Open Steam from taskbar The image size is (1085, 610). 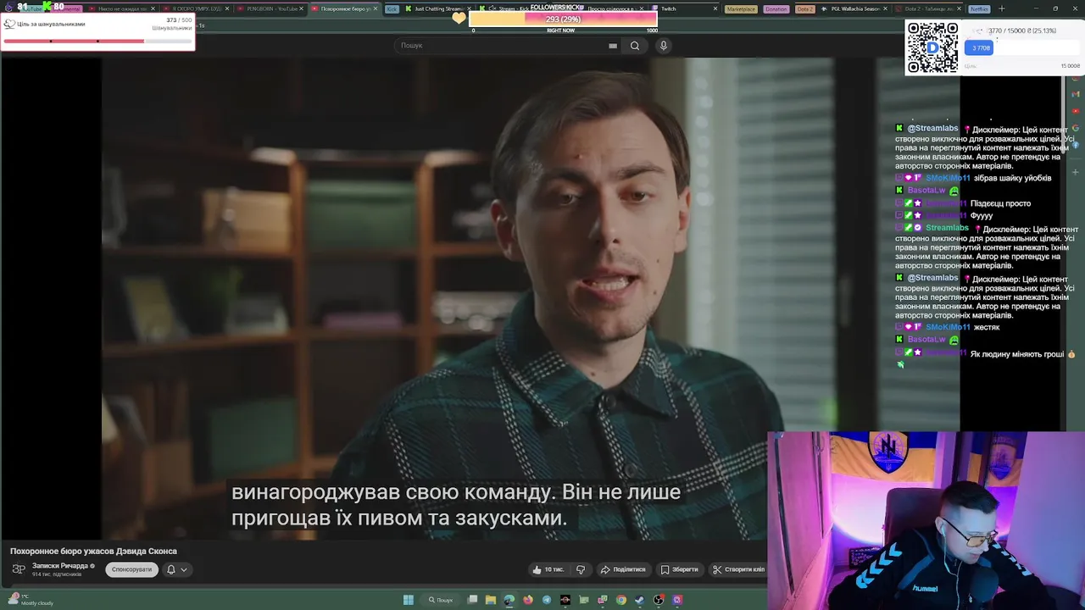tap(640, 600)
